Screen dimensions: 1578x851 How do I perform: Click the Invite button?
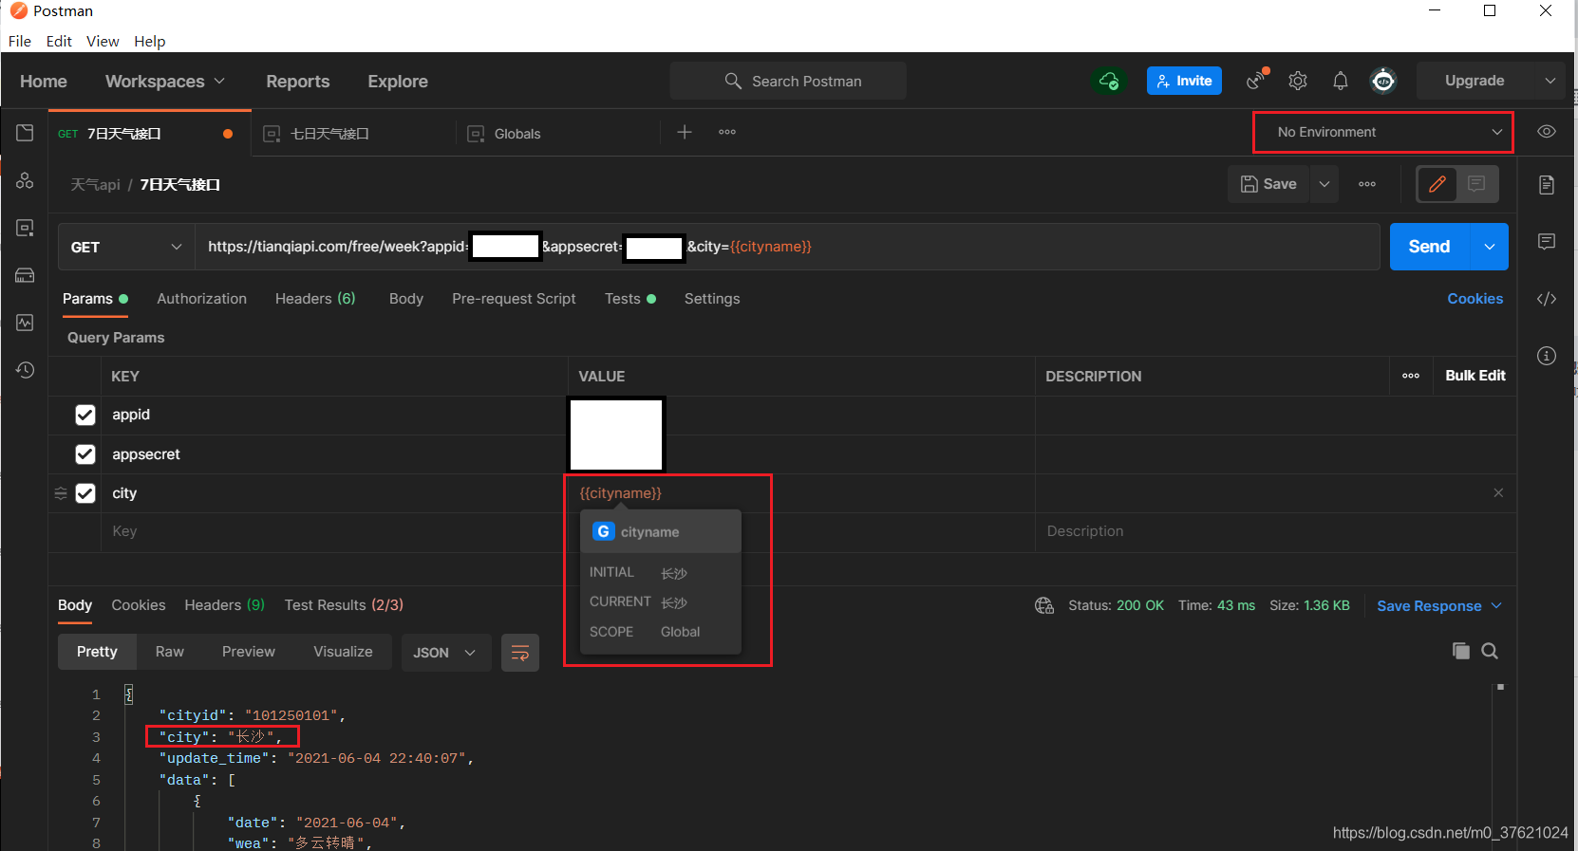pyautogui.click(x=1184, y=81)
